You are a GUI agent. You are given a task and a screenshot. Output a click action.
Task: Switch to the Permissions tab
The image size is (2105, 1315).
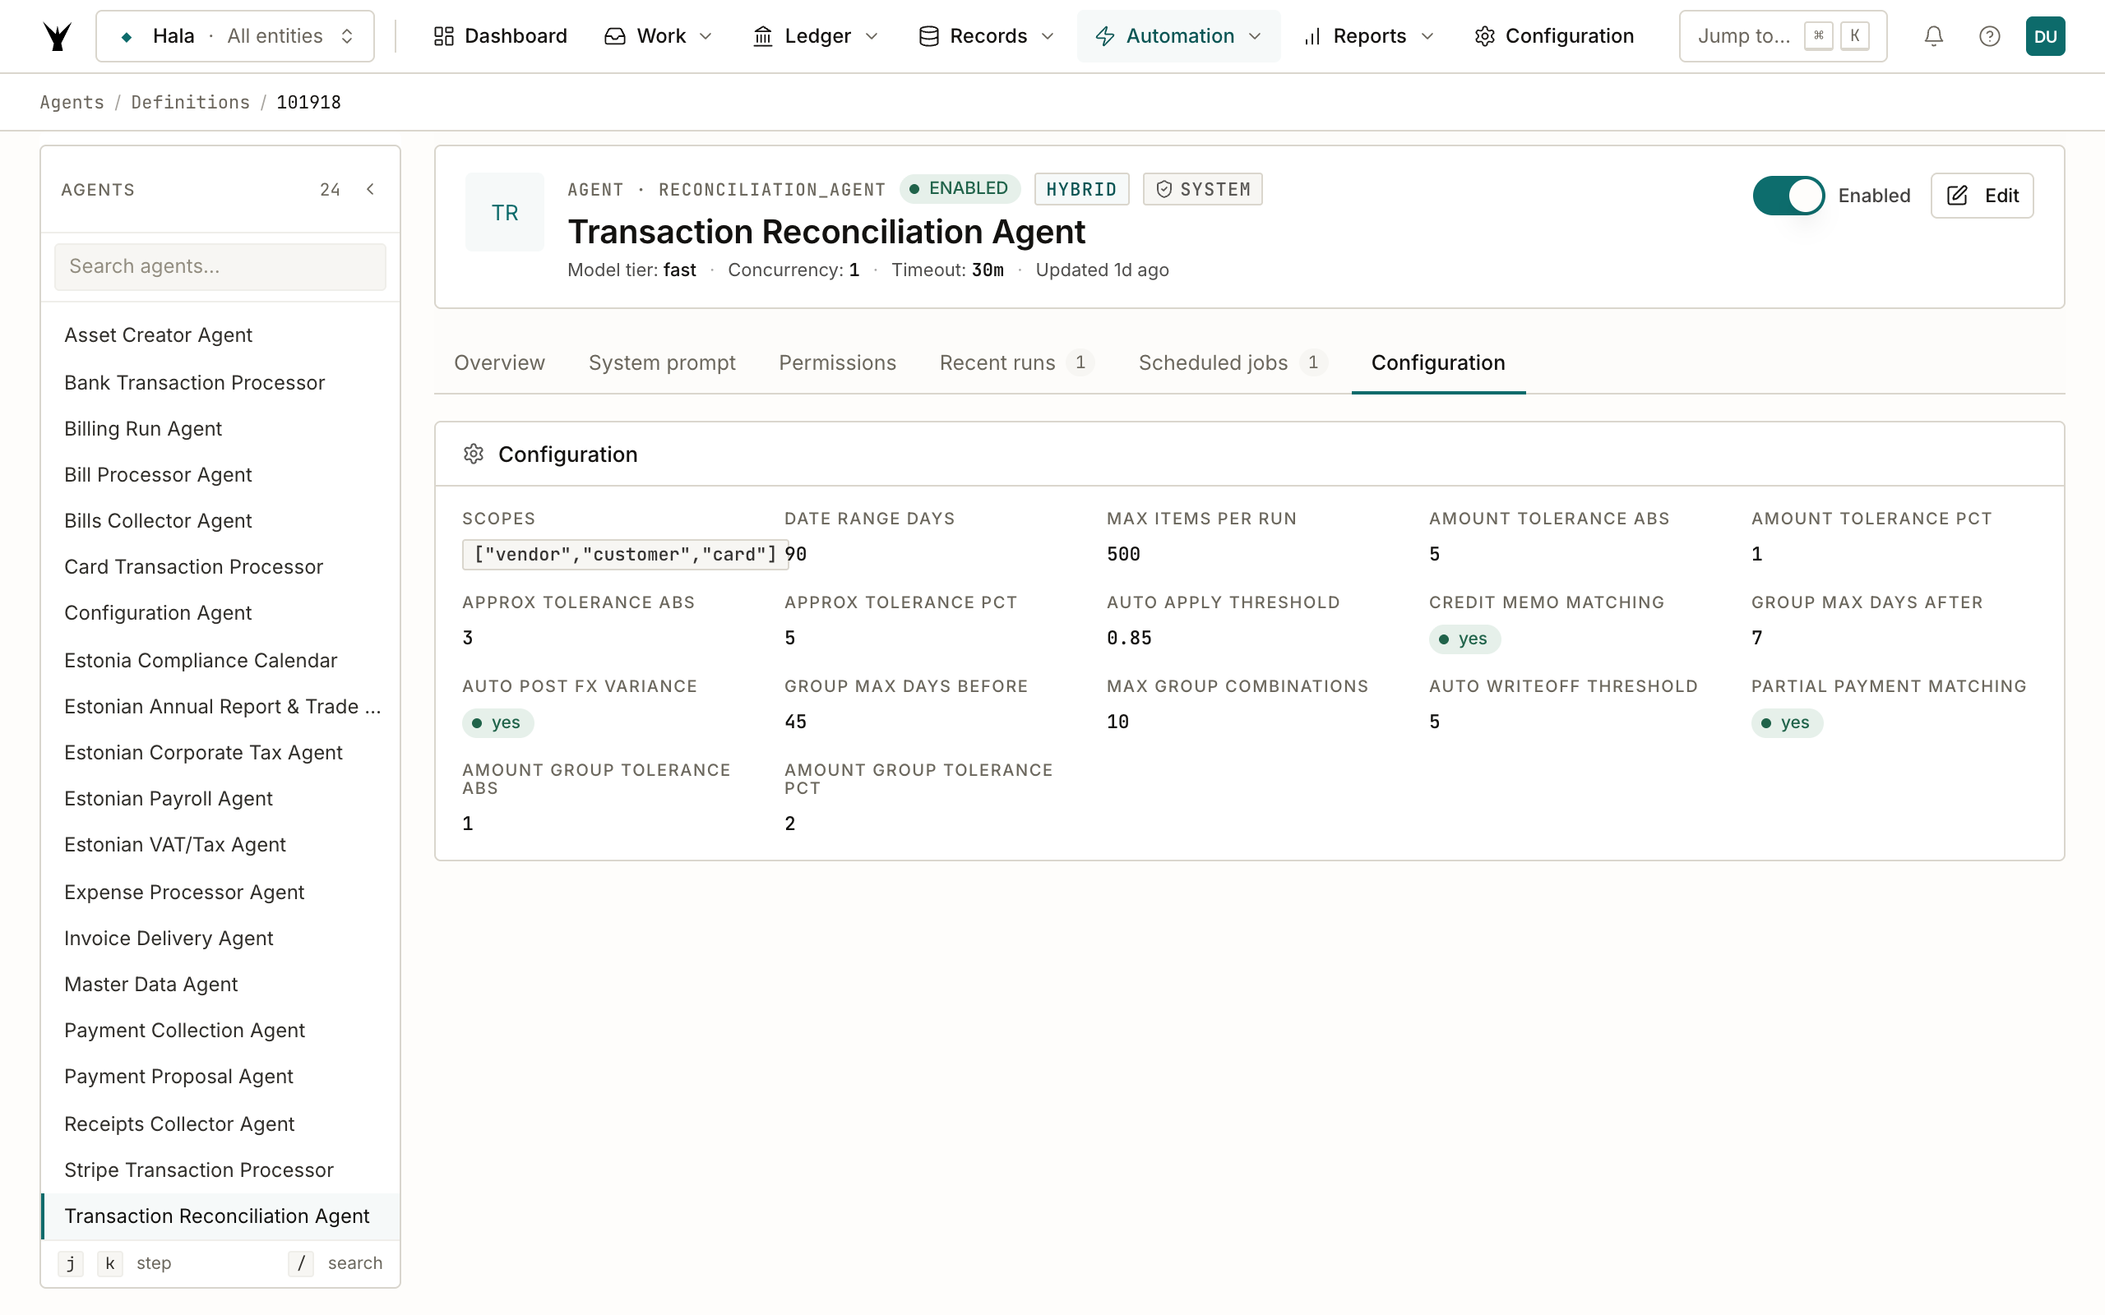click(837, 362)
